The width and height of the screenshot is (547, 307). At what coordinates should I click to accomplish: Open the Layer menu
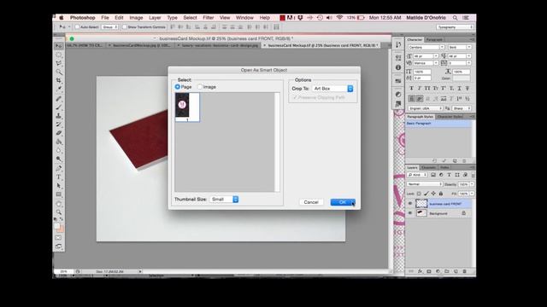(155, 17)
